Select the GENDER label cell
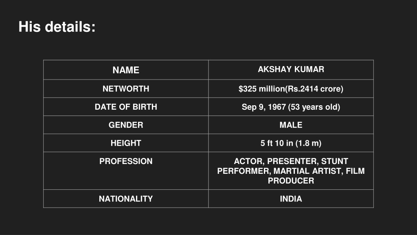Image resolution: width=417 pixels, height=235 pixels. [x=126, y=125]
